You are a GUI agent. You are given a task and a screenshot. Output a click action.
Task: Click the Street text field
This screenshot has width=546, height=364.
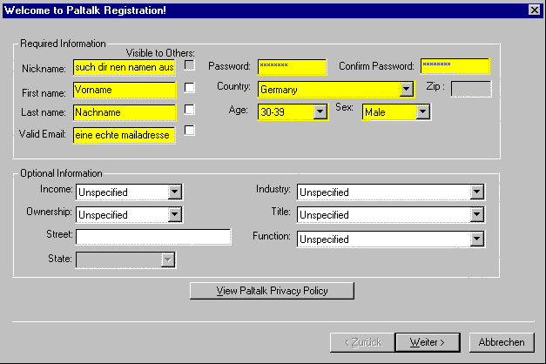click(153, 237)
